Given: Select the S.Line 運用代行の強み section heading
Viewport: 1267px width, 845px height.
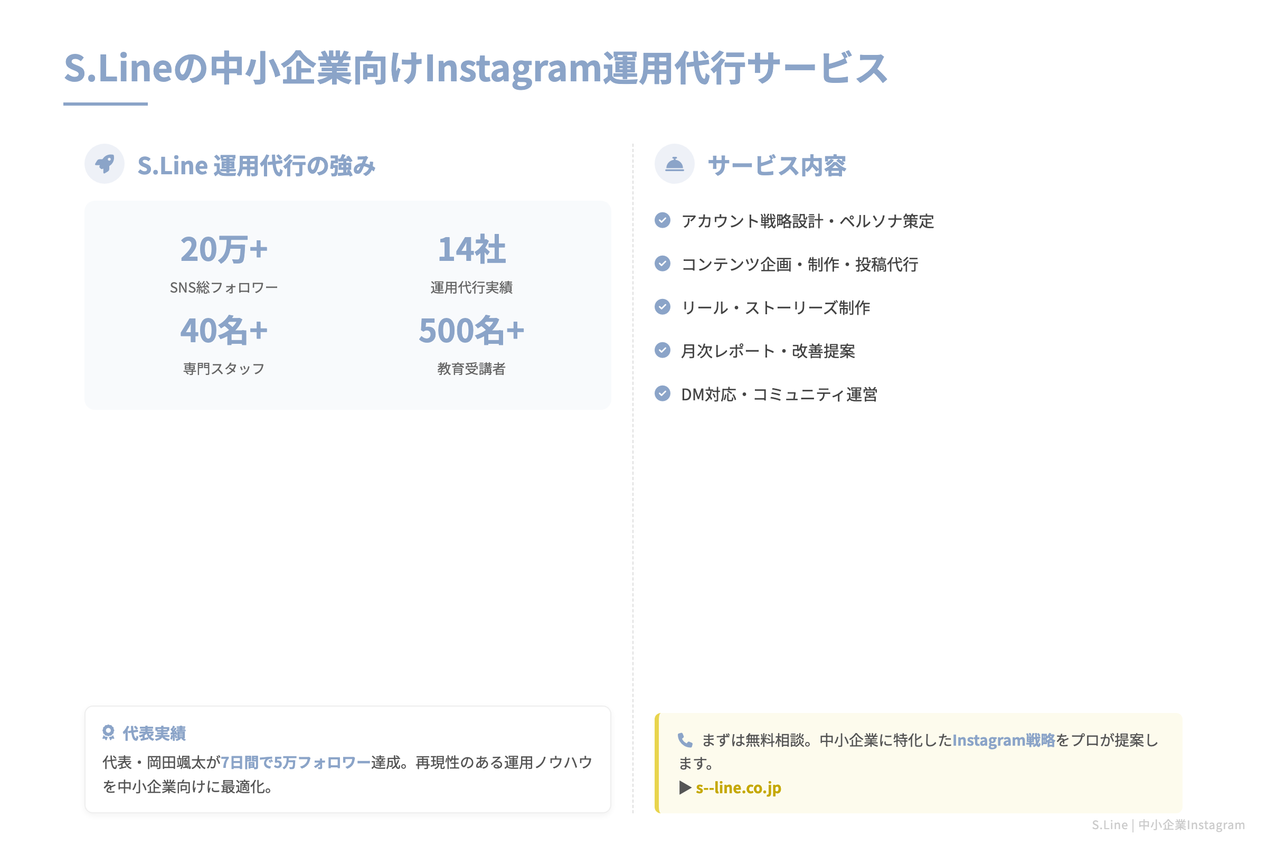Looking at the screenshot, I should 258,165.
